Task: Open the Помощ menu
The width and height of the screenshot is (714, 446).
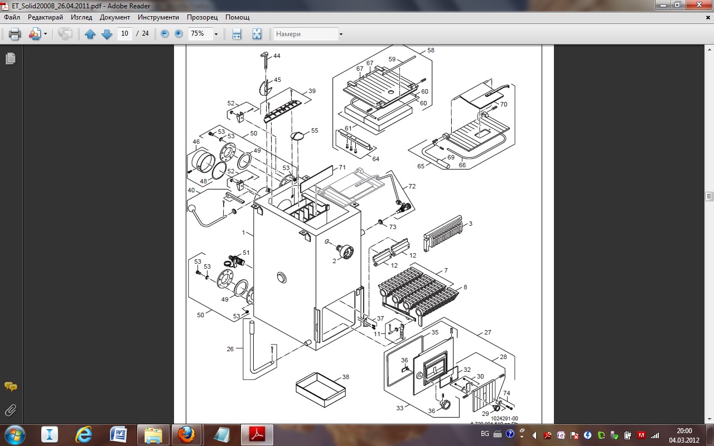Action: (237, 17)
